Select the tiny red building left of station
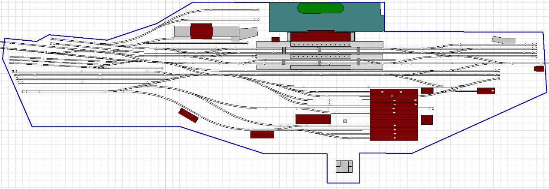The width and height of the screenshot is (549, 189). [275, 40]
